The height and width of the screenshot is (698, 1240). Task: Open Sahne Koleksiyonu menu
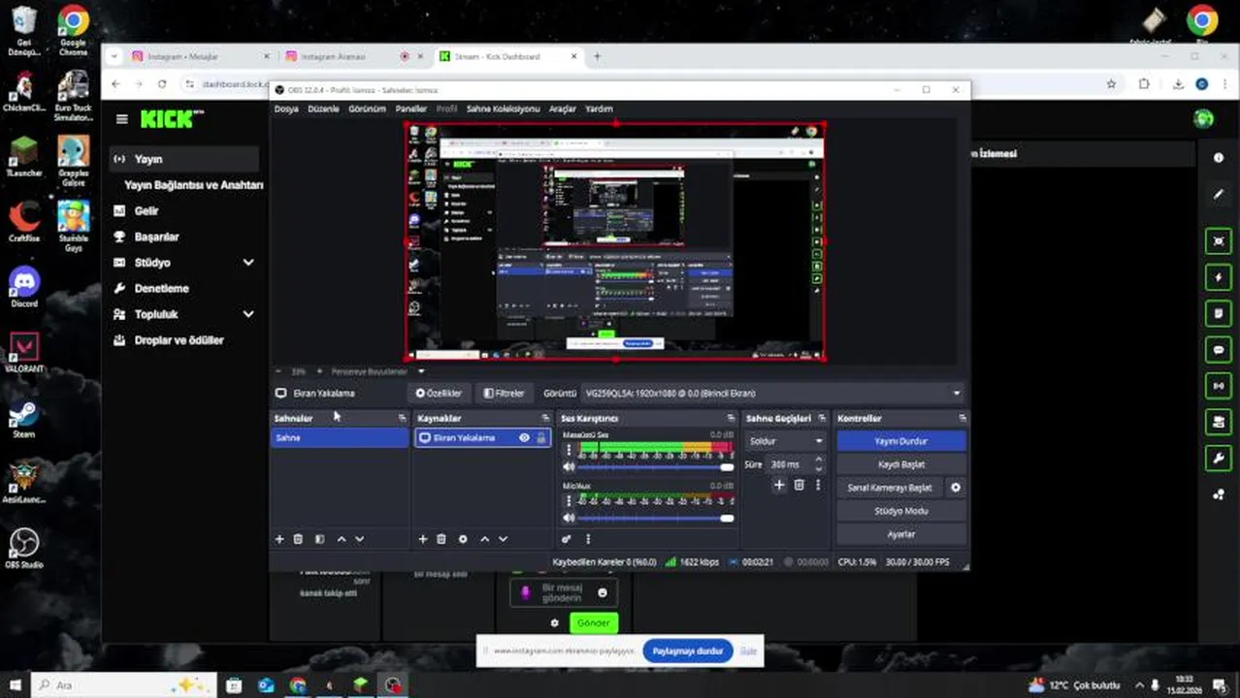[503, 109]
